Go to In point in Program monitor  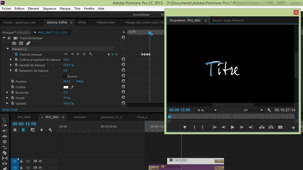(214, 127)
